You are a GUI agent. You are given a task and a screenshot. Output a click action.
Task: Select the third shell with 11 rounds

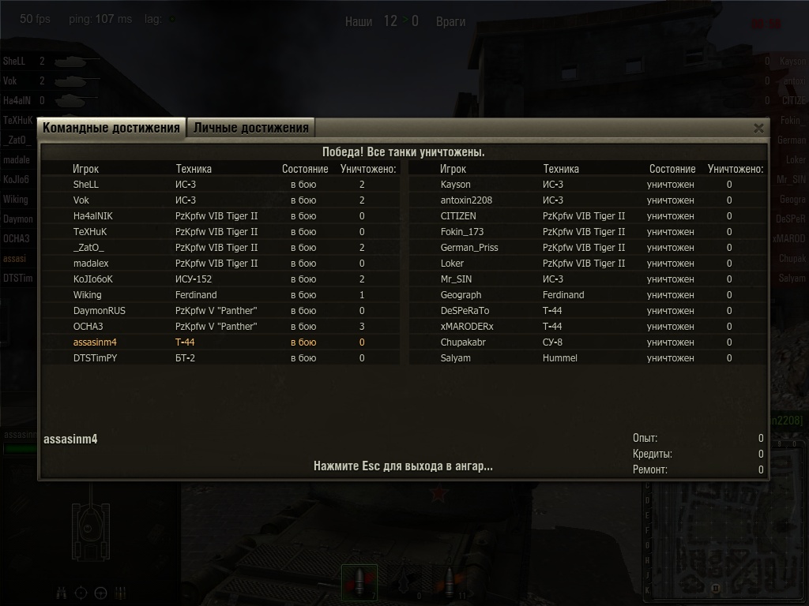(x=449, y=582)
